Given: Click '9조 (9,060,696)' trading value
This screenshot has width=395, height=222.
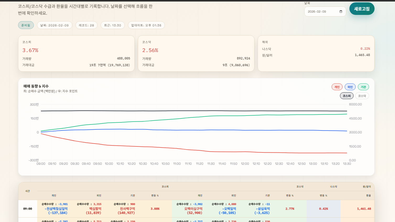Looking at the screenshot, I should click(236, 65).
